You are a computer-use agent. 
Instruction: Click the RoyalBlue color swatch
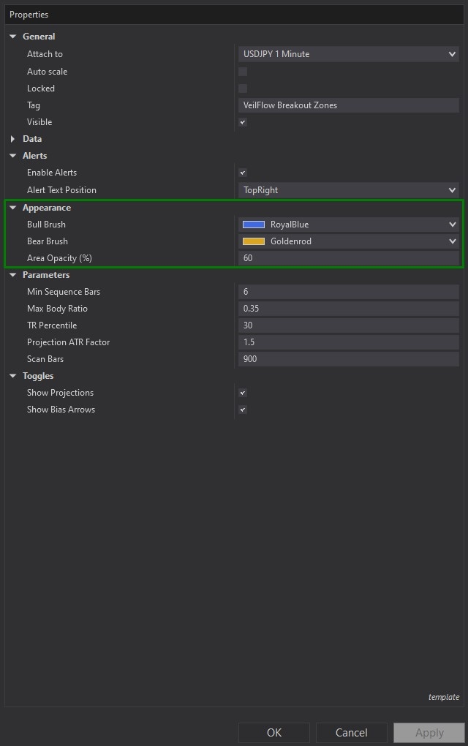pyautogui.click(x=255, y=224)
